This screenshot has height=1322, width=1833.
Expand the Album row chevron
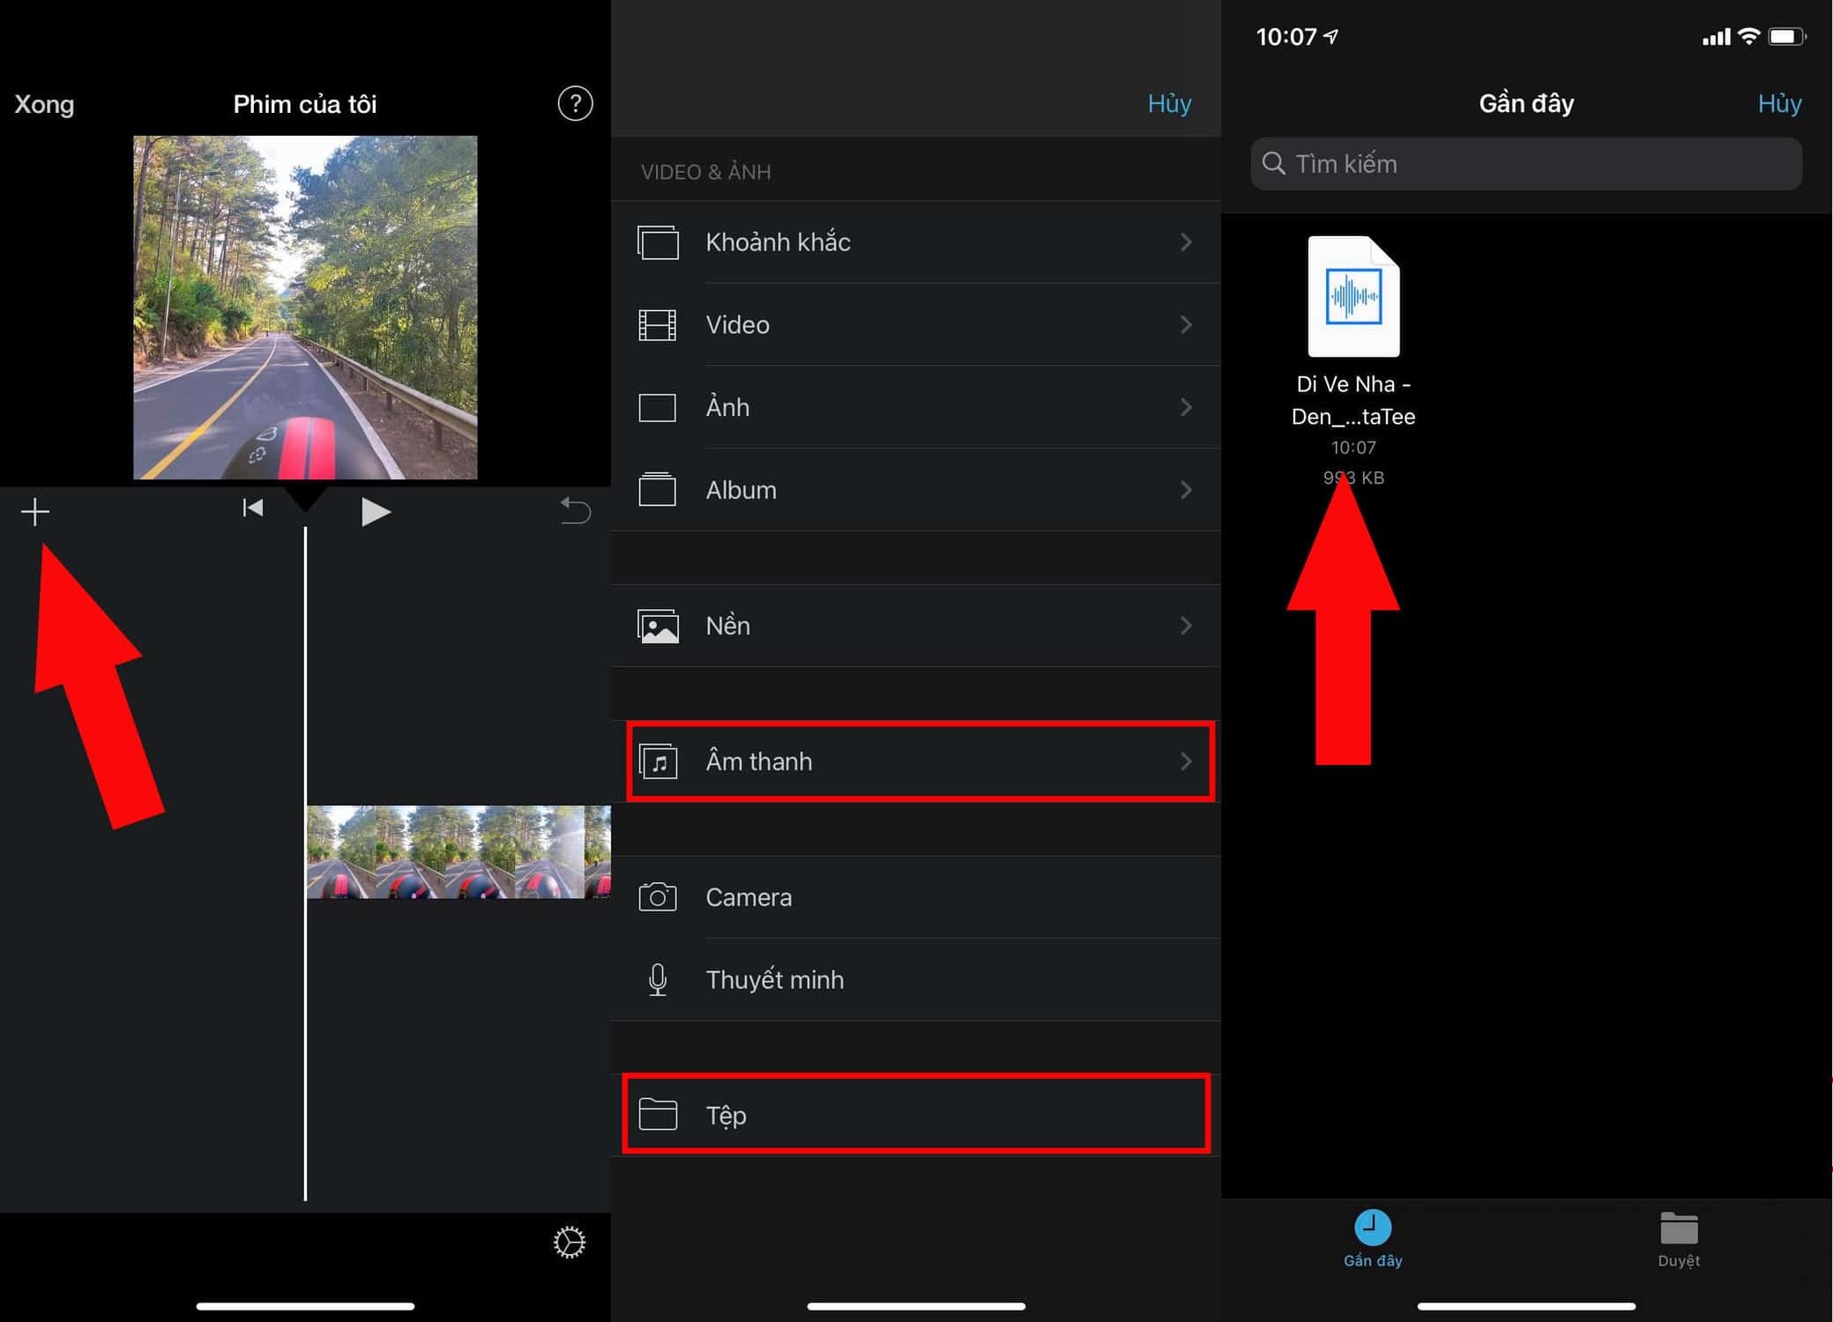[x=1186, y=490]
